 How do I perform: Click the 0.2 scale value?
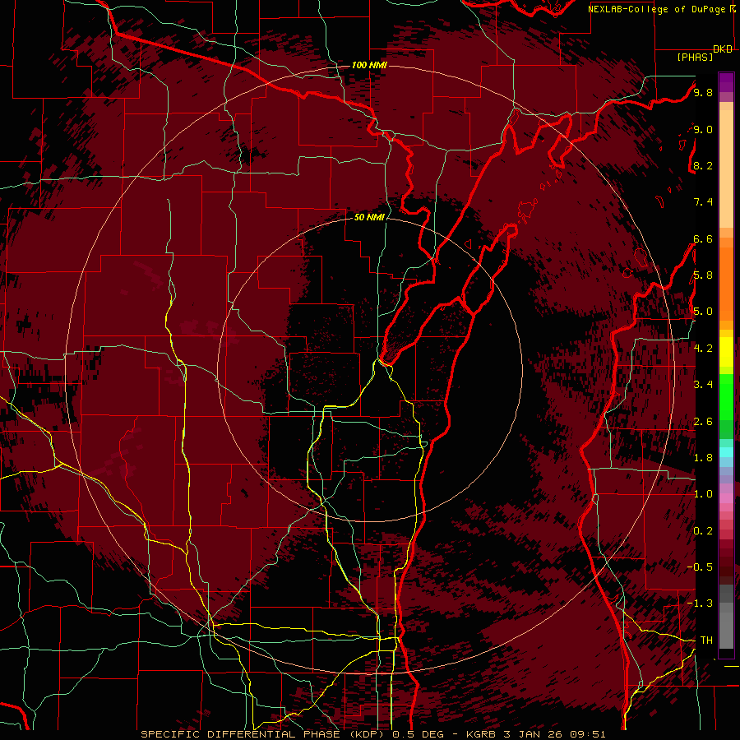(703, 531)
